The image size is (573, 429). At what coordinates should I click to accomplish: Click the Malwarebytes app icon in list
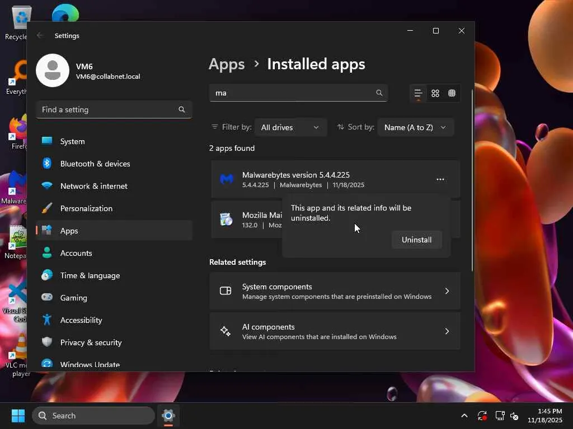coord(227,179)
